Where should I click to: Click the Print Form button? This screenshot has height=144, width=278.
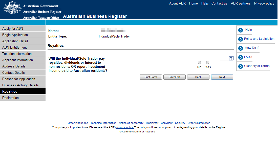[151, 77]
